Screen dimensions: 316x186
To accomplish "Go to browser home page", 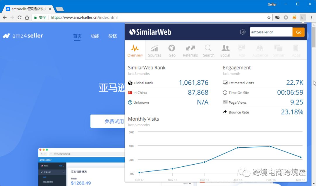I will [x=27, y=18].
